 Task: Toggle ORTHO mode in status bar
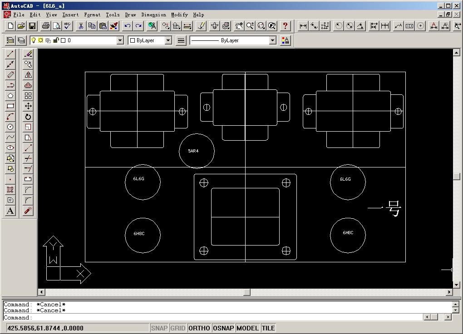click(199, 328)
